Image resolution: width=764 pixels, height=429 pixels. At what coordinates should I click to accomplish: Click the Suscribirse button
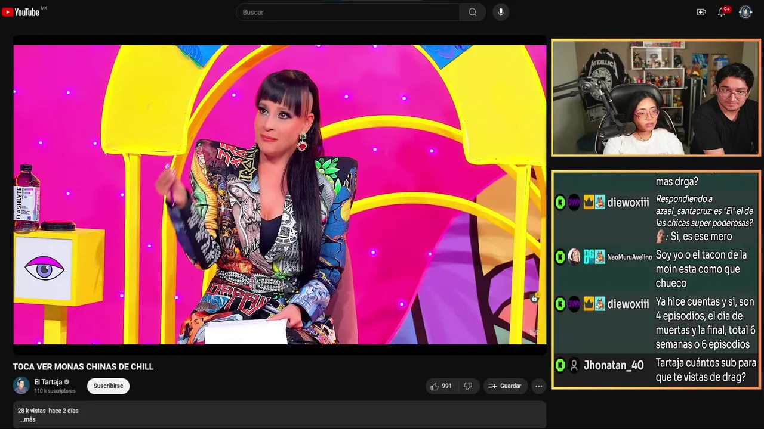click(108, 386)
